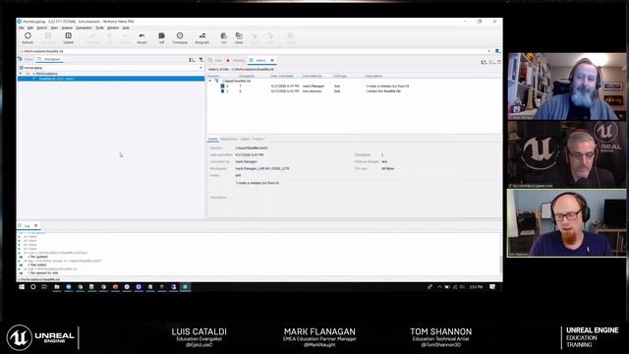Open the address bar dropdown arrow
Screen dimensions: 629x354
tap(489, 51)
